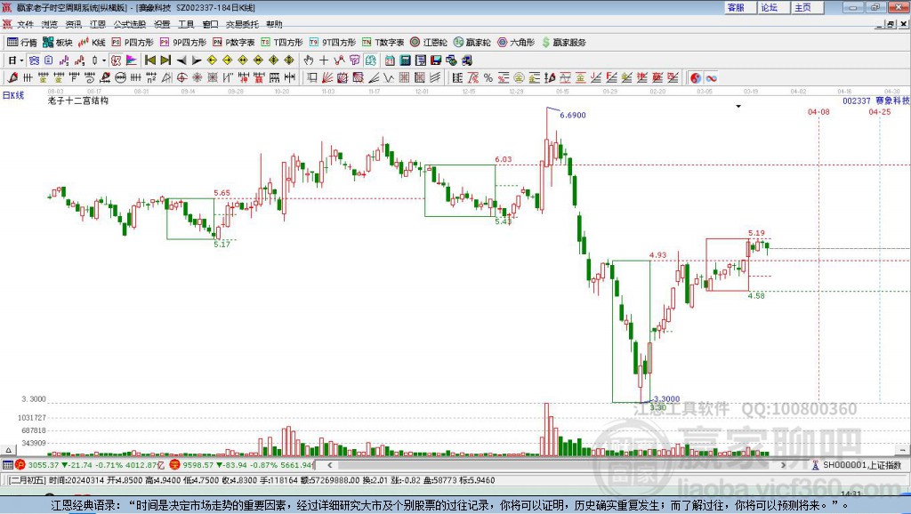Click the floppy disk save icon
911x514 pixels.
[x=436, y=60]
